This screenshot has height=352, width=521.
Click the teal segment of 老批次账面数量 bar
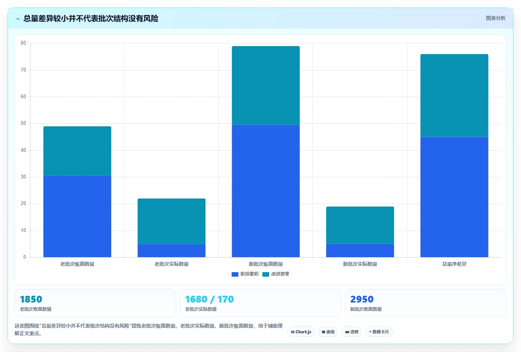pos(77,151)
